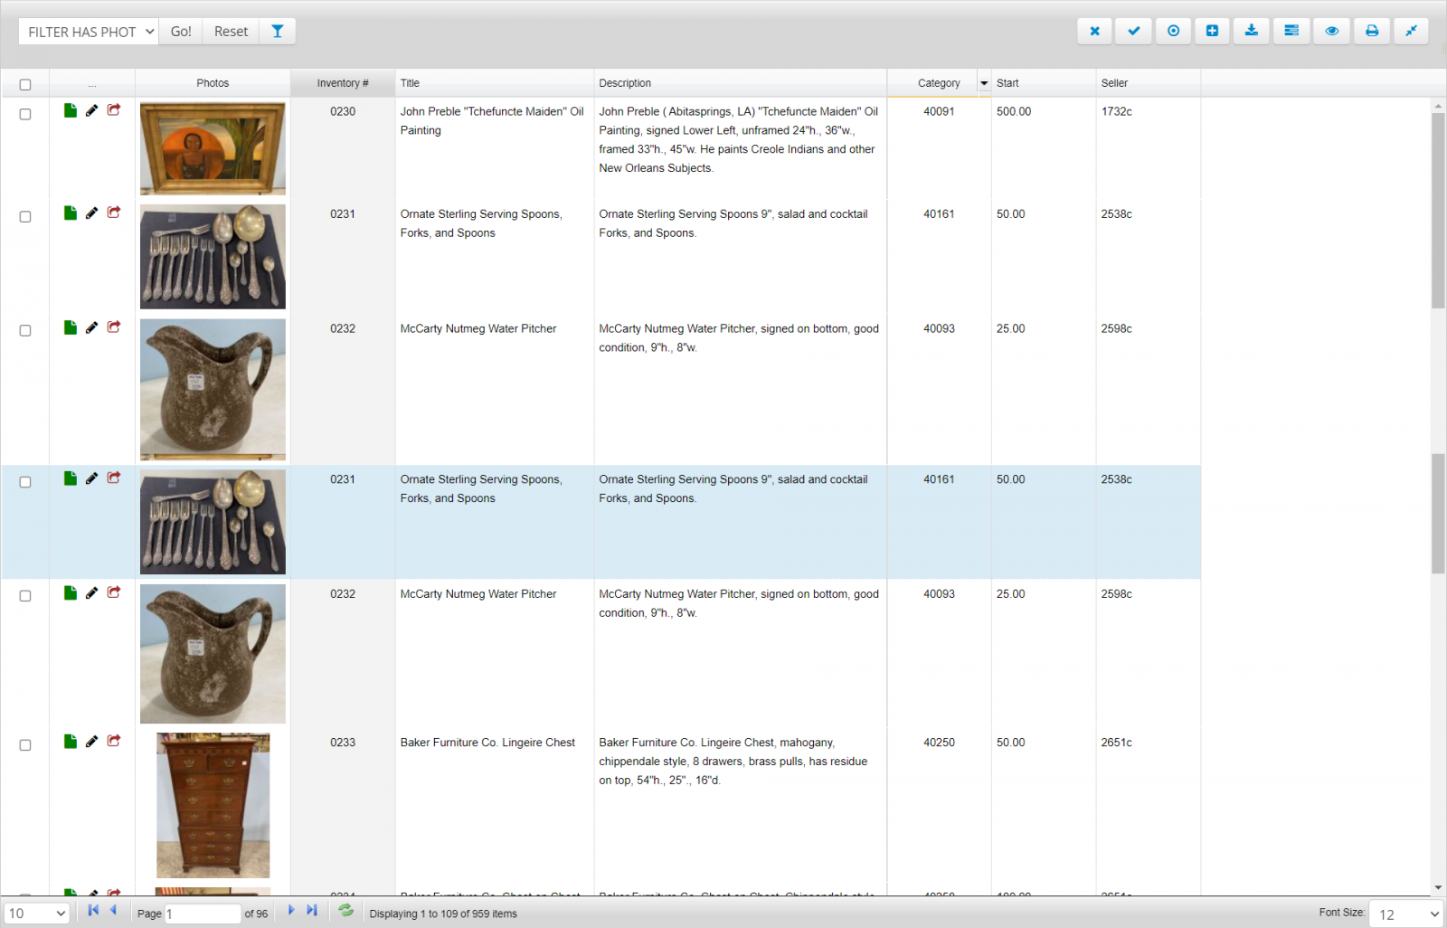Check the select-all checkbox in header row
Image resolution: width=1447 pixels, height=928 pixels.
(25, 84)
